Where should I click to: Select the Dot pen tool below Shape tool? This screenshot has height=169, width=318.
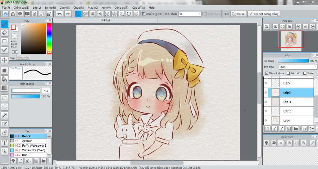(x=4, y=50)
